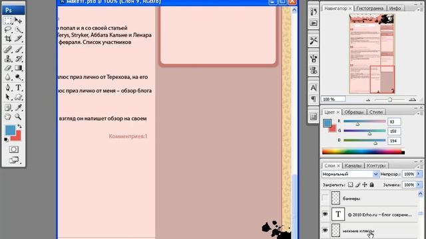The image size is (426, 239).
Task: Select the Lasso tool
Action: (8, 29)
